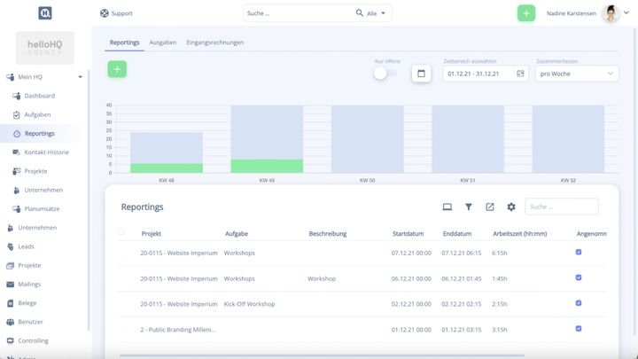
Task: Add new reporting with green plus button
Action: (117, 69)
